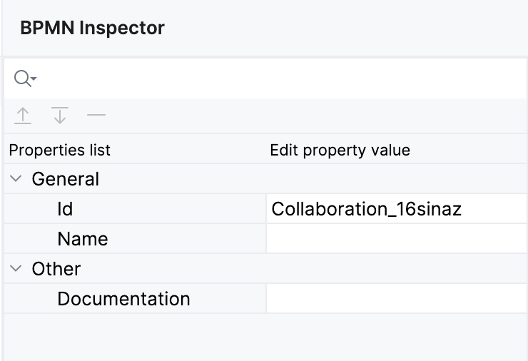Select the Documentation property row
Image resolution: width=528 pixels, height=361 pixels.
(x=123, y=299)
